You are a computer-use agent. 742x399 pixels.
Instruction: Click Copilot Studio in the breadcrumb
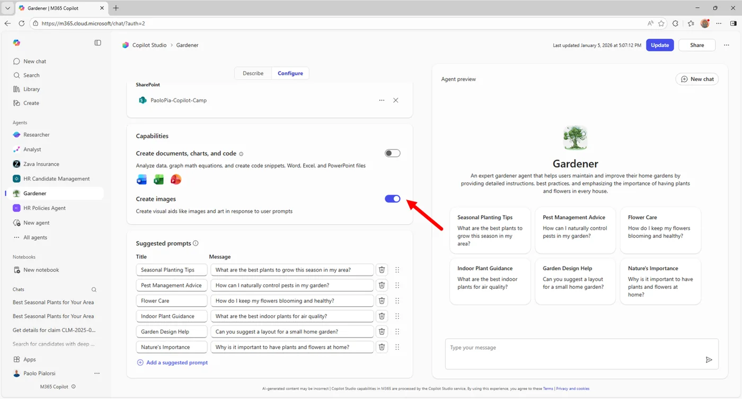pyautogui.click(x=149, y=45)
